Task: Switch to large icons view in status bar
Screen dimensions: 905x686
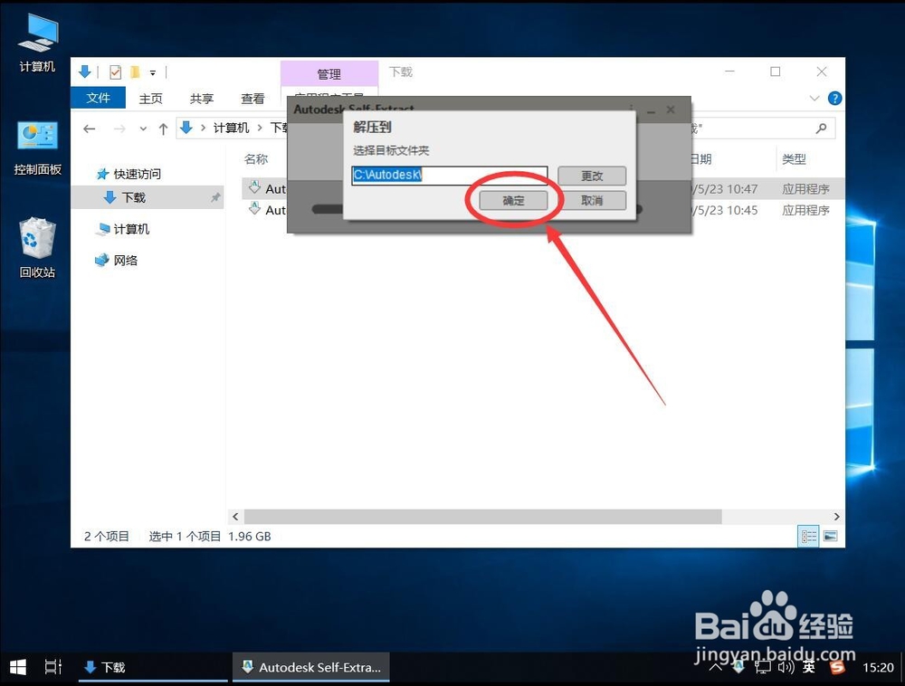Action: pyautogui.click(x=829, y=535)
